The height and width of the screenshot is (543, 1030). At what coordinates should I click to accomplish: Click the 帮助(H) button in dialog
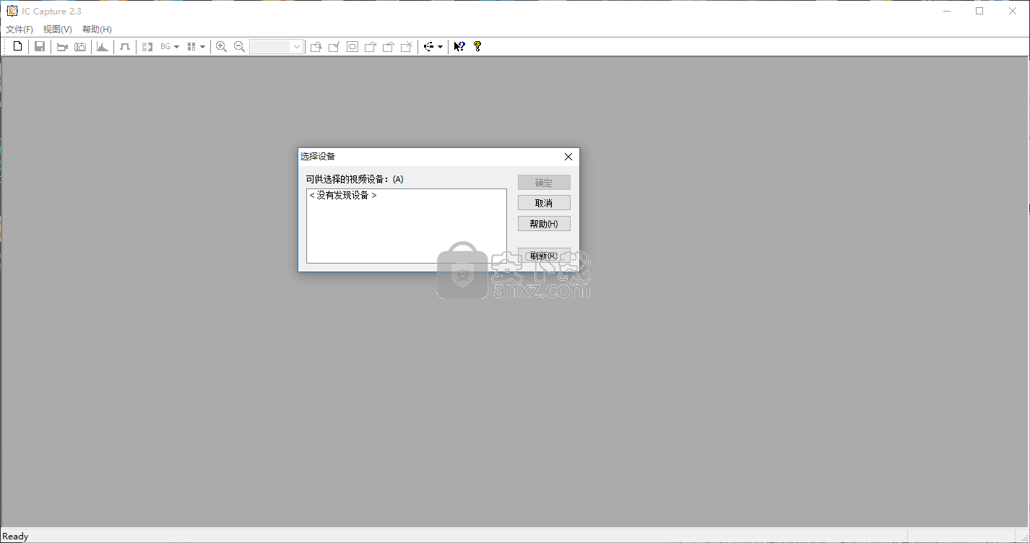(x=544, y=224)
